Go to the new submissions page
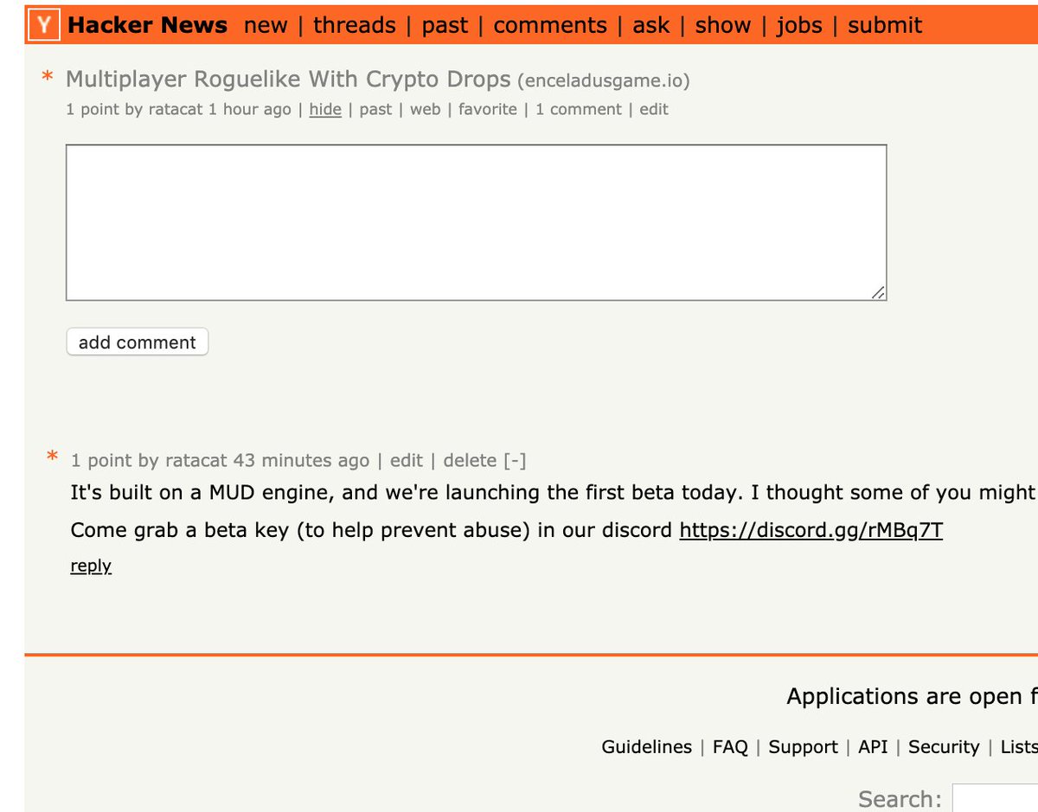 [x=266, y=26]
